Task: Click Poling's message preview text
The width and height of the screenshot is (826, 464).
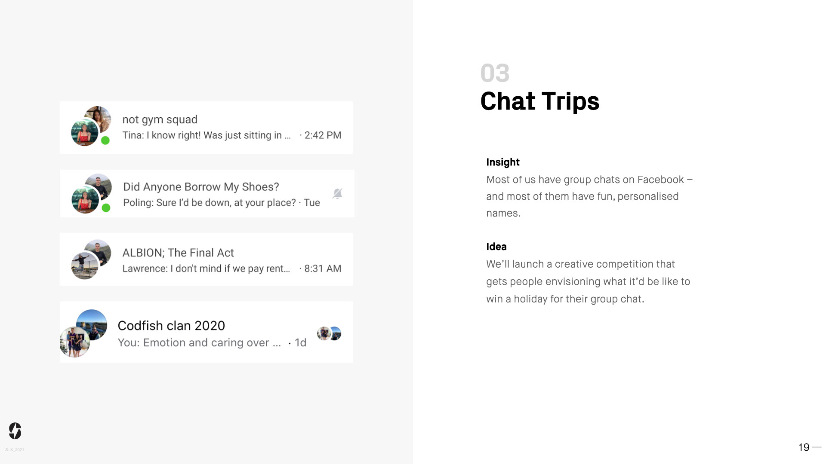Action: coord(210,203)
